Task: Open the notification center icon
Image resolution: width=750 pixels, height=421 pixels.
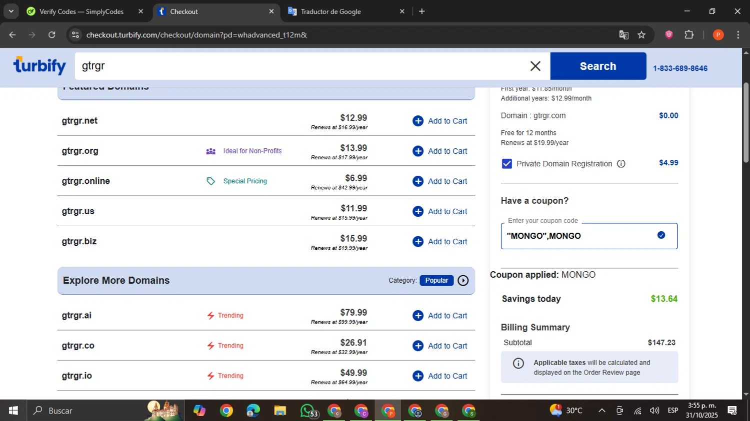Action: point(732,411)
